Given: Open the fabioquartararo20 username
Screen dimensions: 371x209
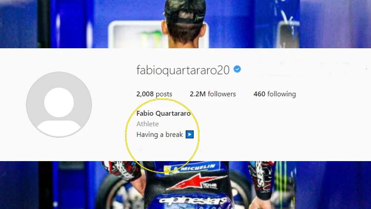Looking at the screenshot, I should tap(183, 70).
